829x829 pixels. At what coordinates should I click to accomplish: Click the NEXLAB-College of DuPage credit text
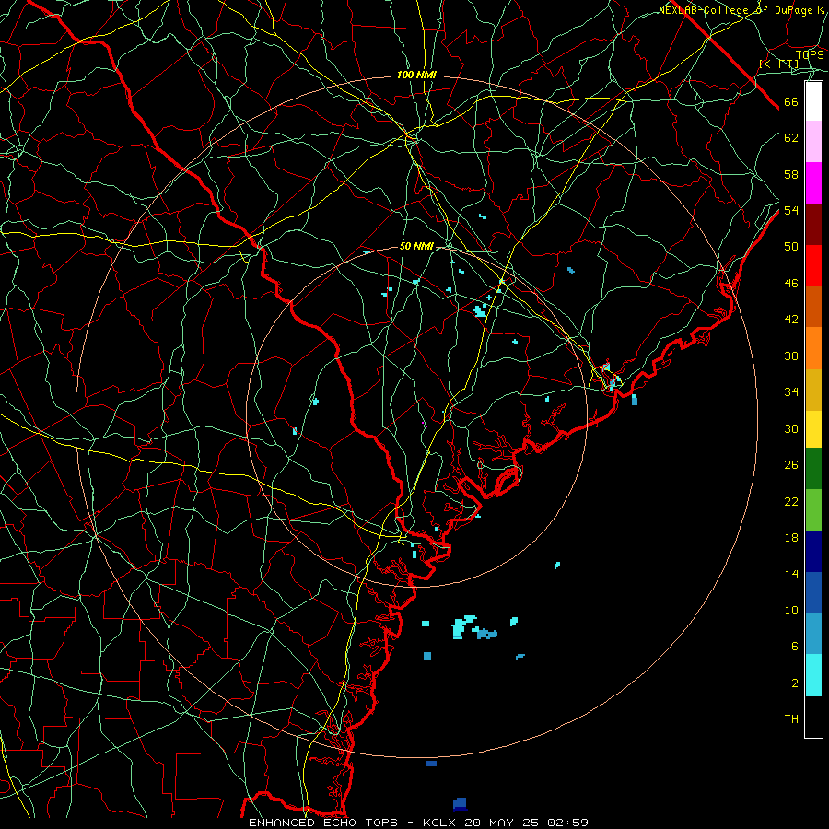[741, 10]
